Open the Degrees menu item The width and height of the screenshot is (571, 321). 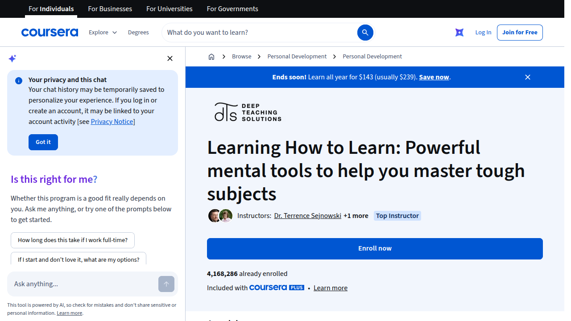coord(138,33)
